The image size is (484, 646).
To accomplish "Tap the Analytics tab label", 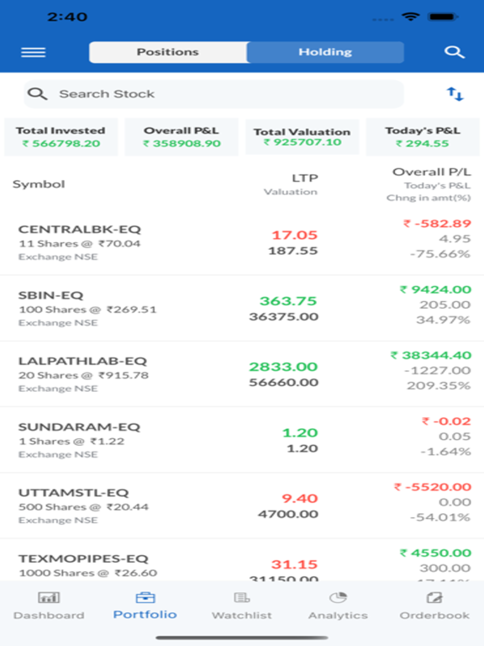I will [x=338, y=615].
